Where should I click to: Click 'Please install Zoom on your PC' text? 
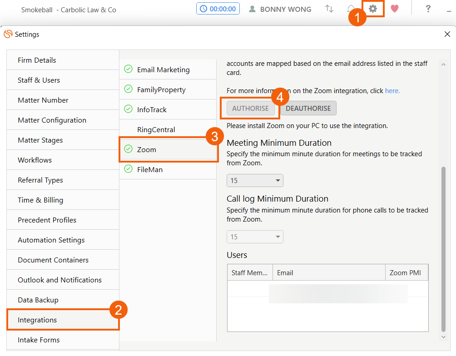[x=307, y=126]
